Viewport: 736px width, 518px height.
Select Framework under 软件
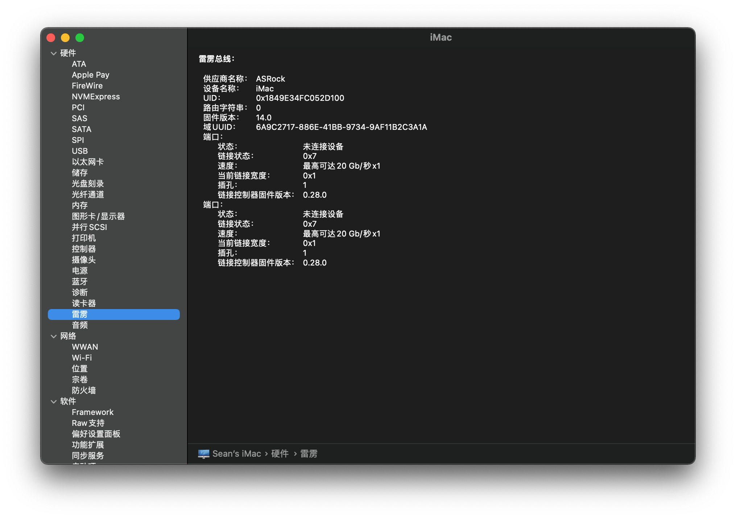[x=92, y=412]
